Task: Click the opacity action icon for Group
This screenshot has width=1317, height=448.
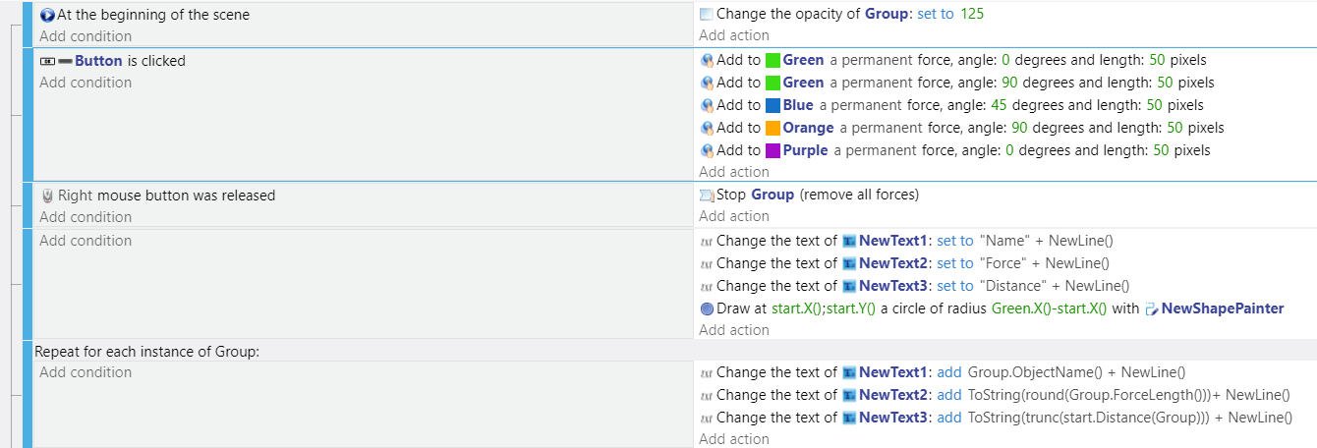Action: pyautogui.click(x=707, y=14)
